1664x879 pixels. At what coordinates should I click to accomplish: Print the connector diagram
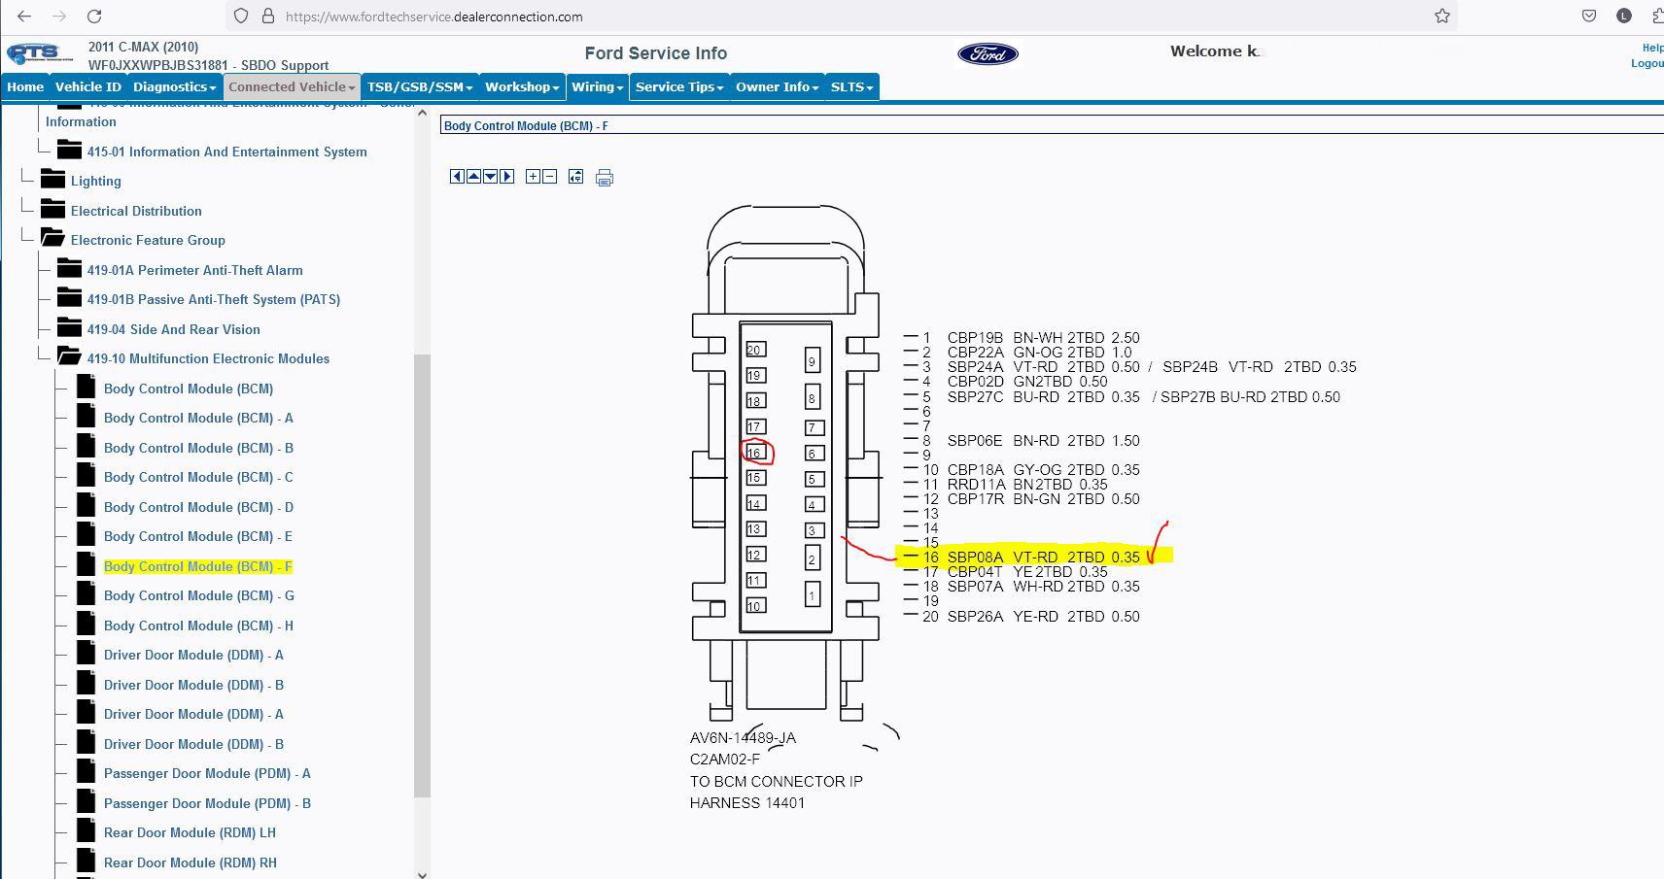[605, 178]
